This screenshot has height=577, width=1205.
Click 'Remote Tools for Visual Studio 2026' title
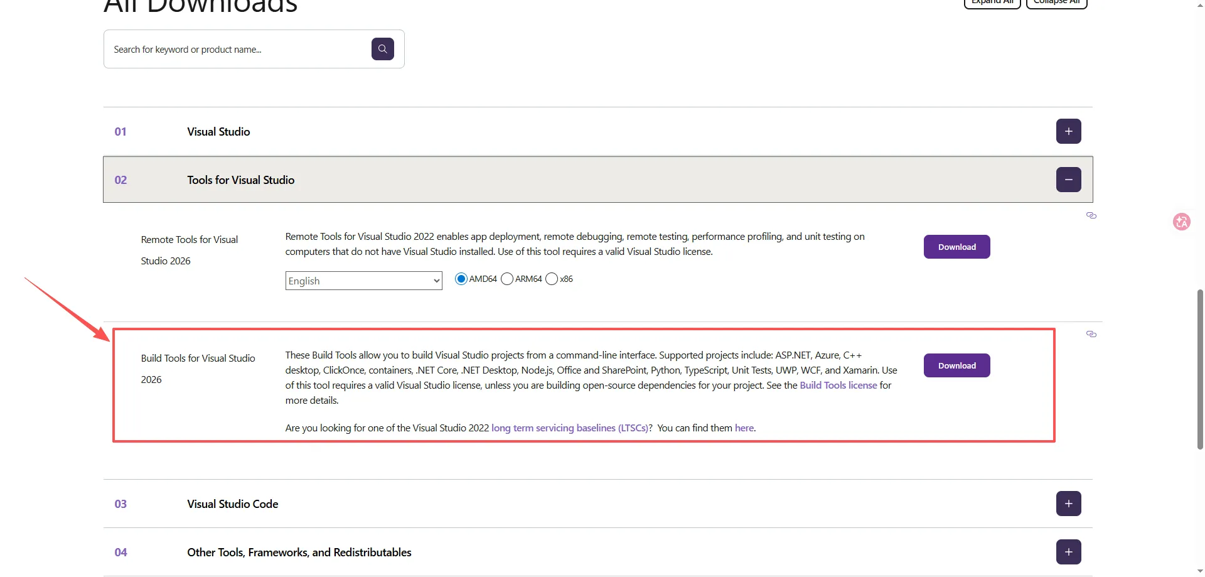190,250
